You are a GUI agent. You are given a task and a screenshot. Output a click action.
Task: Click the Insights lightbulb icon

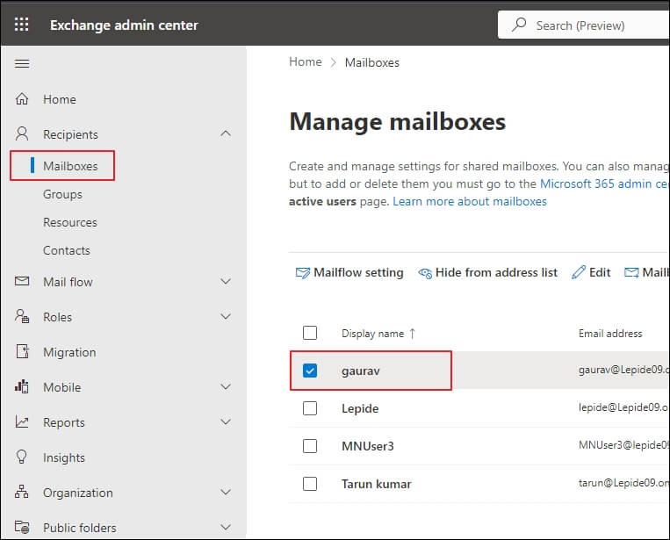tap(23, 457)
